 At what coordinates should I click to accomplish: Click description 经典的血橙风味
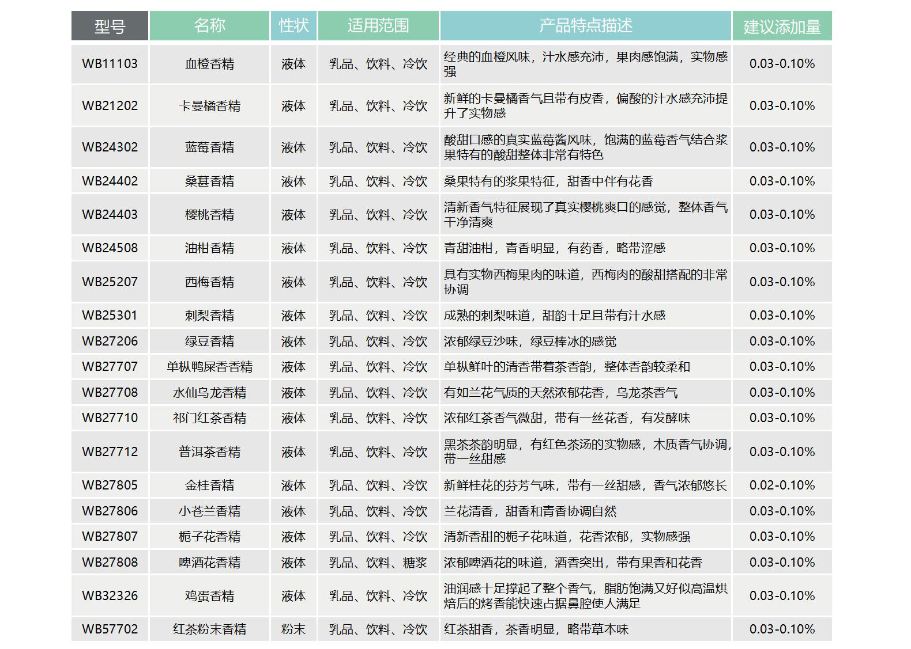(x=487, y=57)
